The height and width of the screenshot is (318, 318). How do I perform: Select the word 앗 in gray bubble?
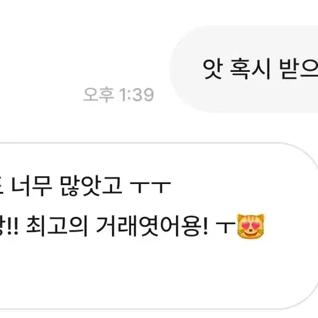coord(213,69)
